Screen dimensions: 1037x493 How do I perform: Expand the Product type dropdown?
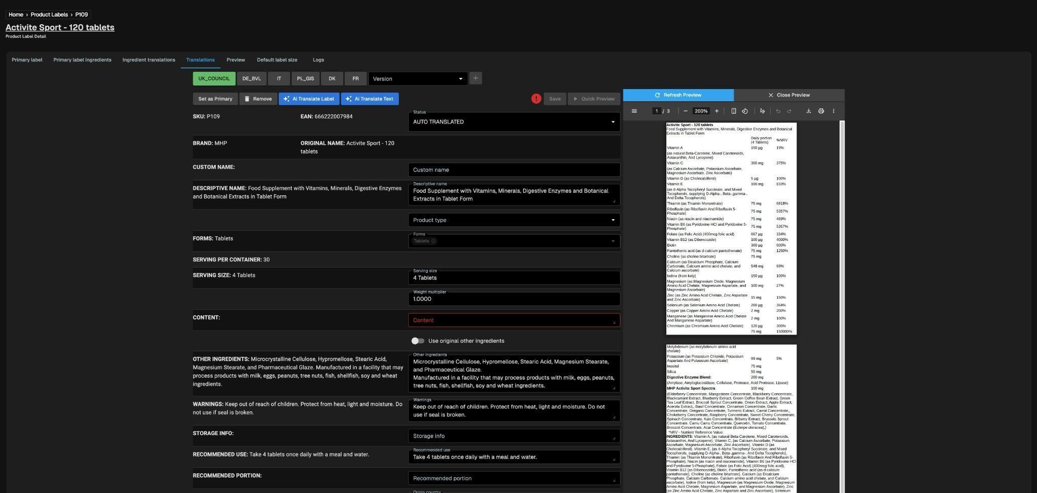513,220
